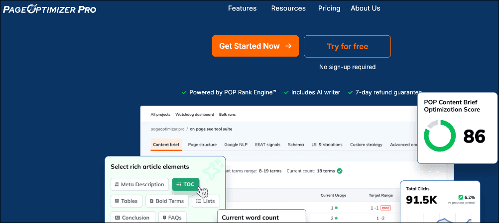Toggle the Bold Terms element chip
This screenshot has height=223, width=499.
(x=167, y=201)
